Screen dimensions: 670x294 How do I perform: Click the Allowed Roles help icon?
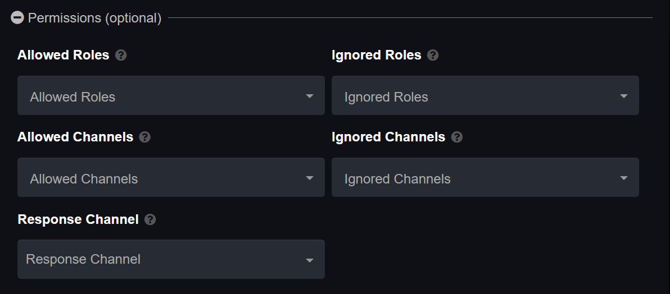coord(121,55)
